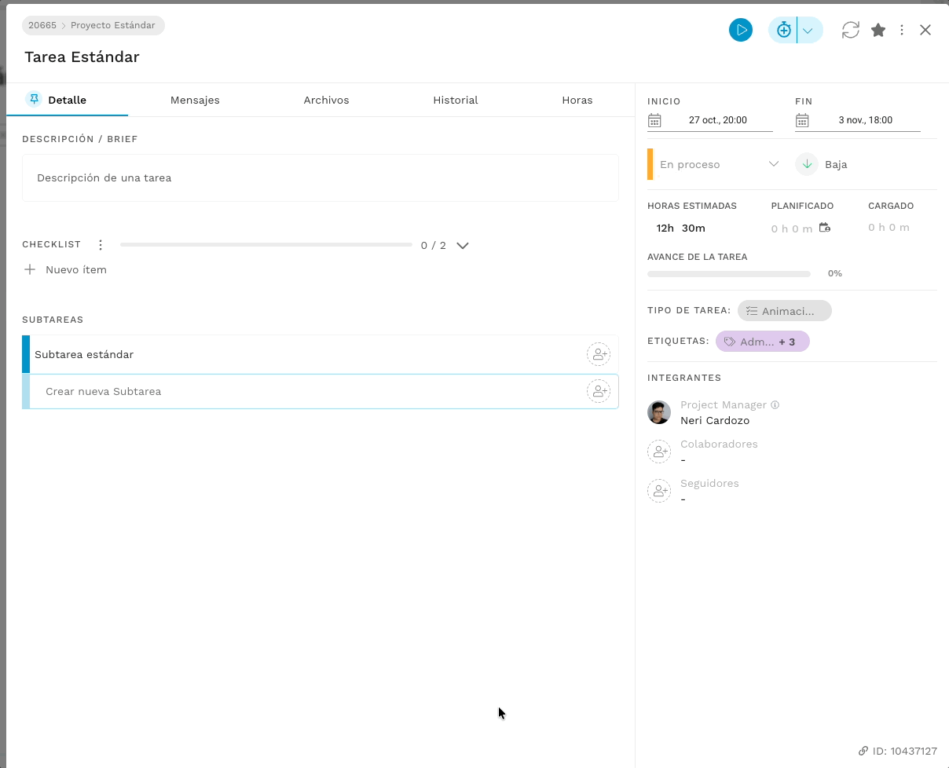Change the Baja priority selector
The width and height of the screenshot is (949, 768).
click(823, 164)
